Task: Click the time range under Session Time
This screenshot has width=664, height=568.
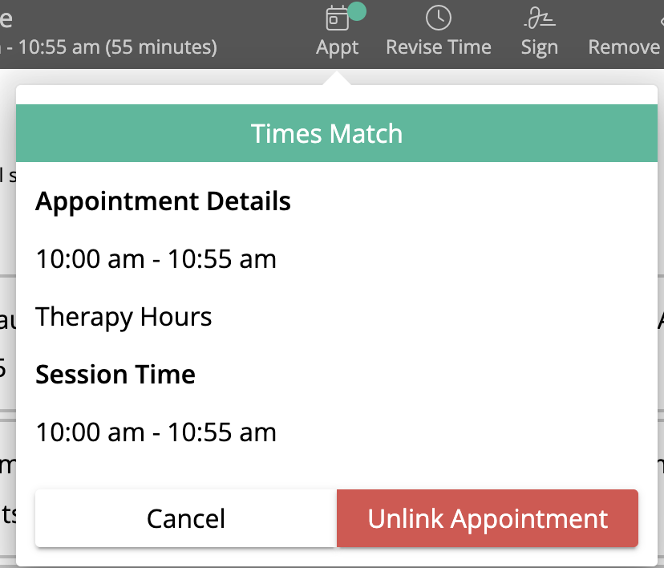Action: pos(156,432)
